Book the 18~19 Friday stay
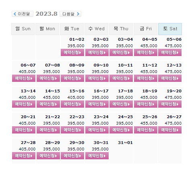This screenshot has height=169, width=194. click(146, 104)
